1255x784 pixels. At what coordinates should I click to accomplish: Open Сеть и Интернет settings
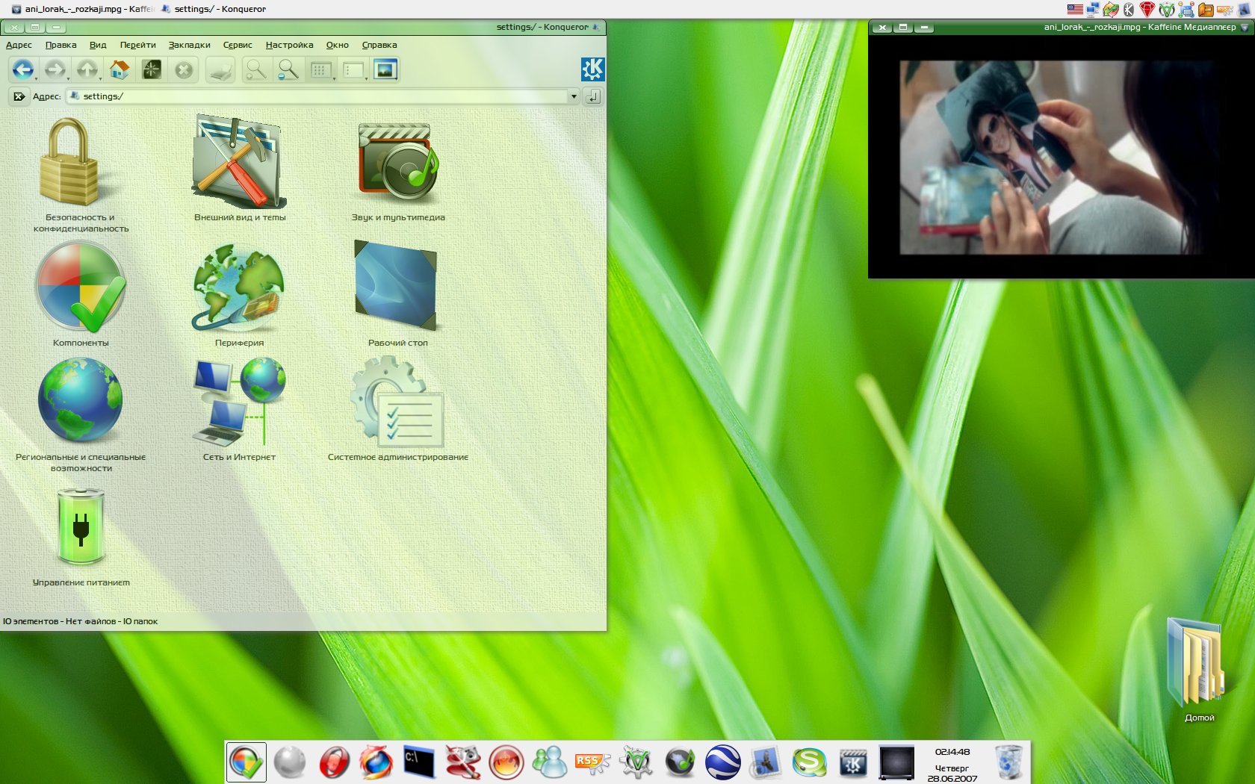tap(239, 409)
